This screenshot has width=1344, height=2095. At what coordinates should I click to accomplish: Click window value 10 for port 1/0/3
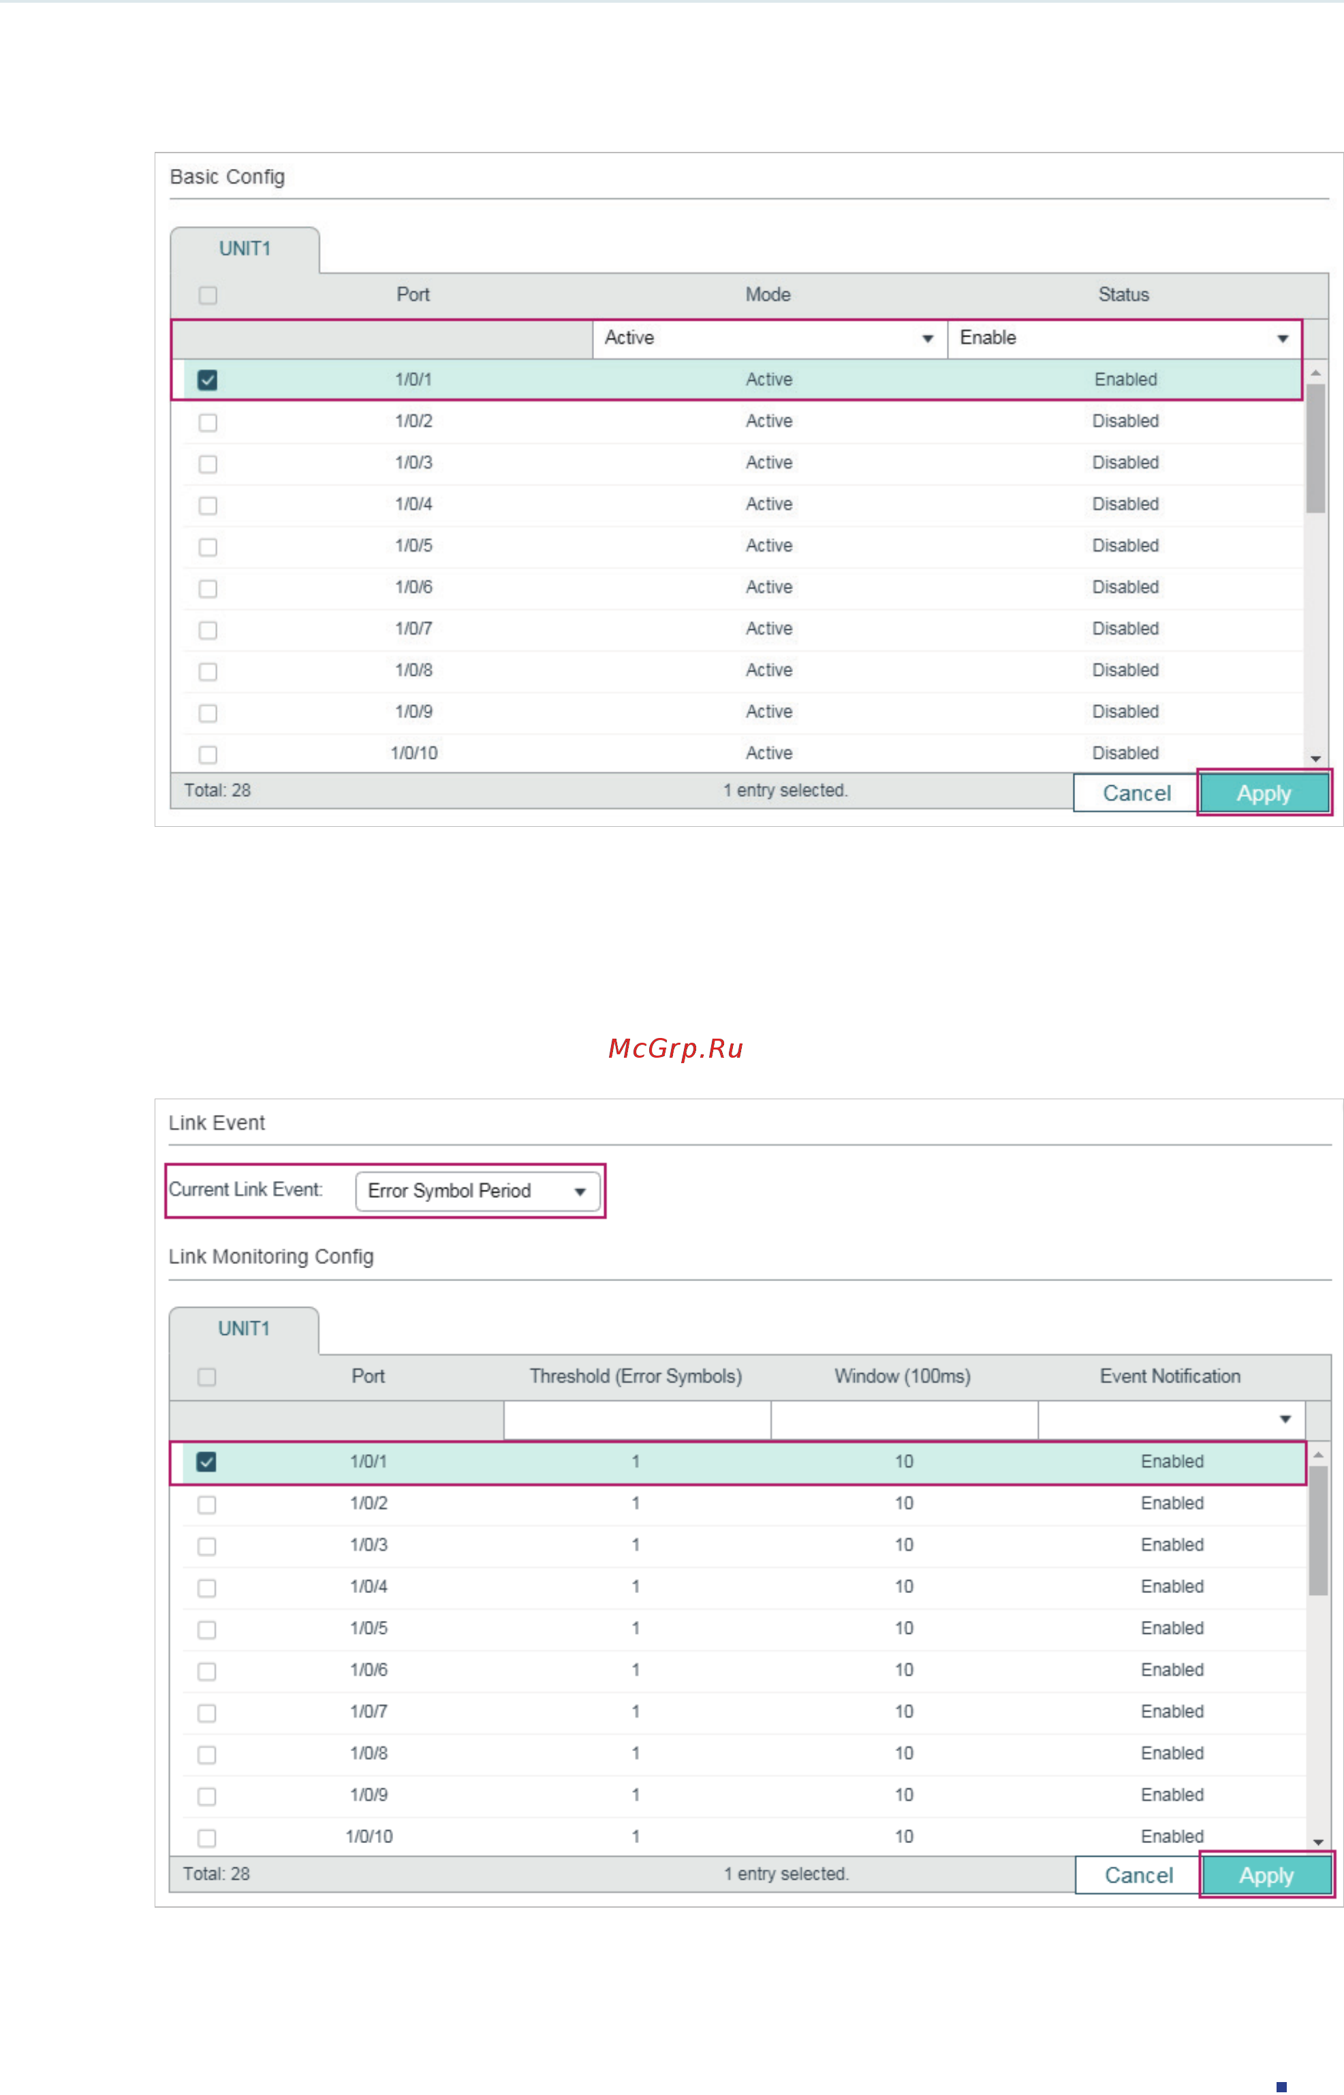point(903,1545)
